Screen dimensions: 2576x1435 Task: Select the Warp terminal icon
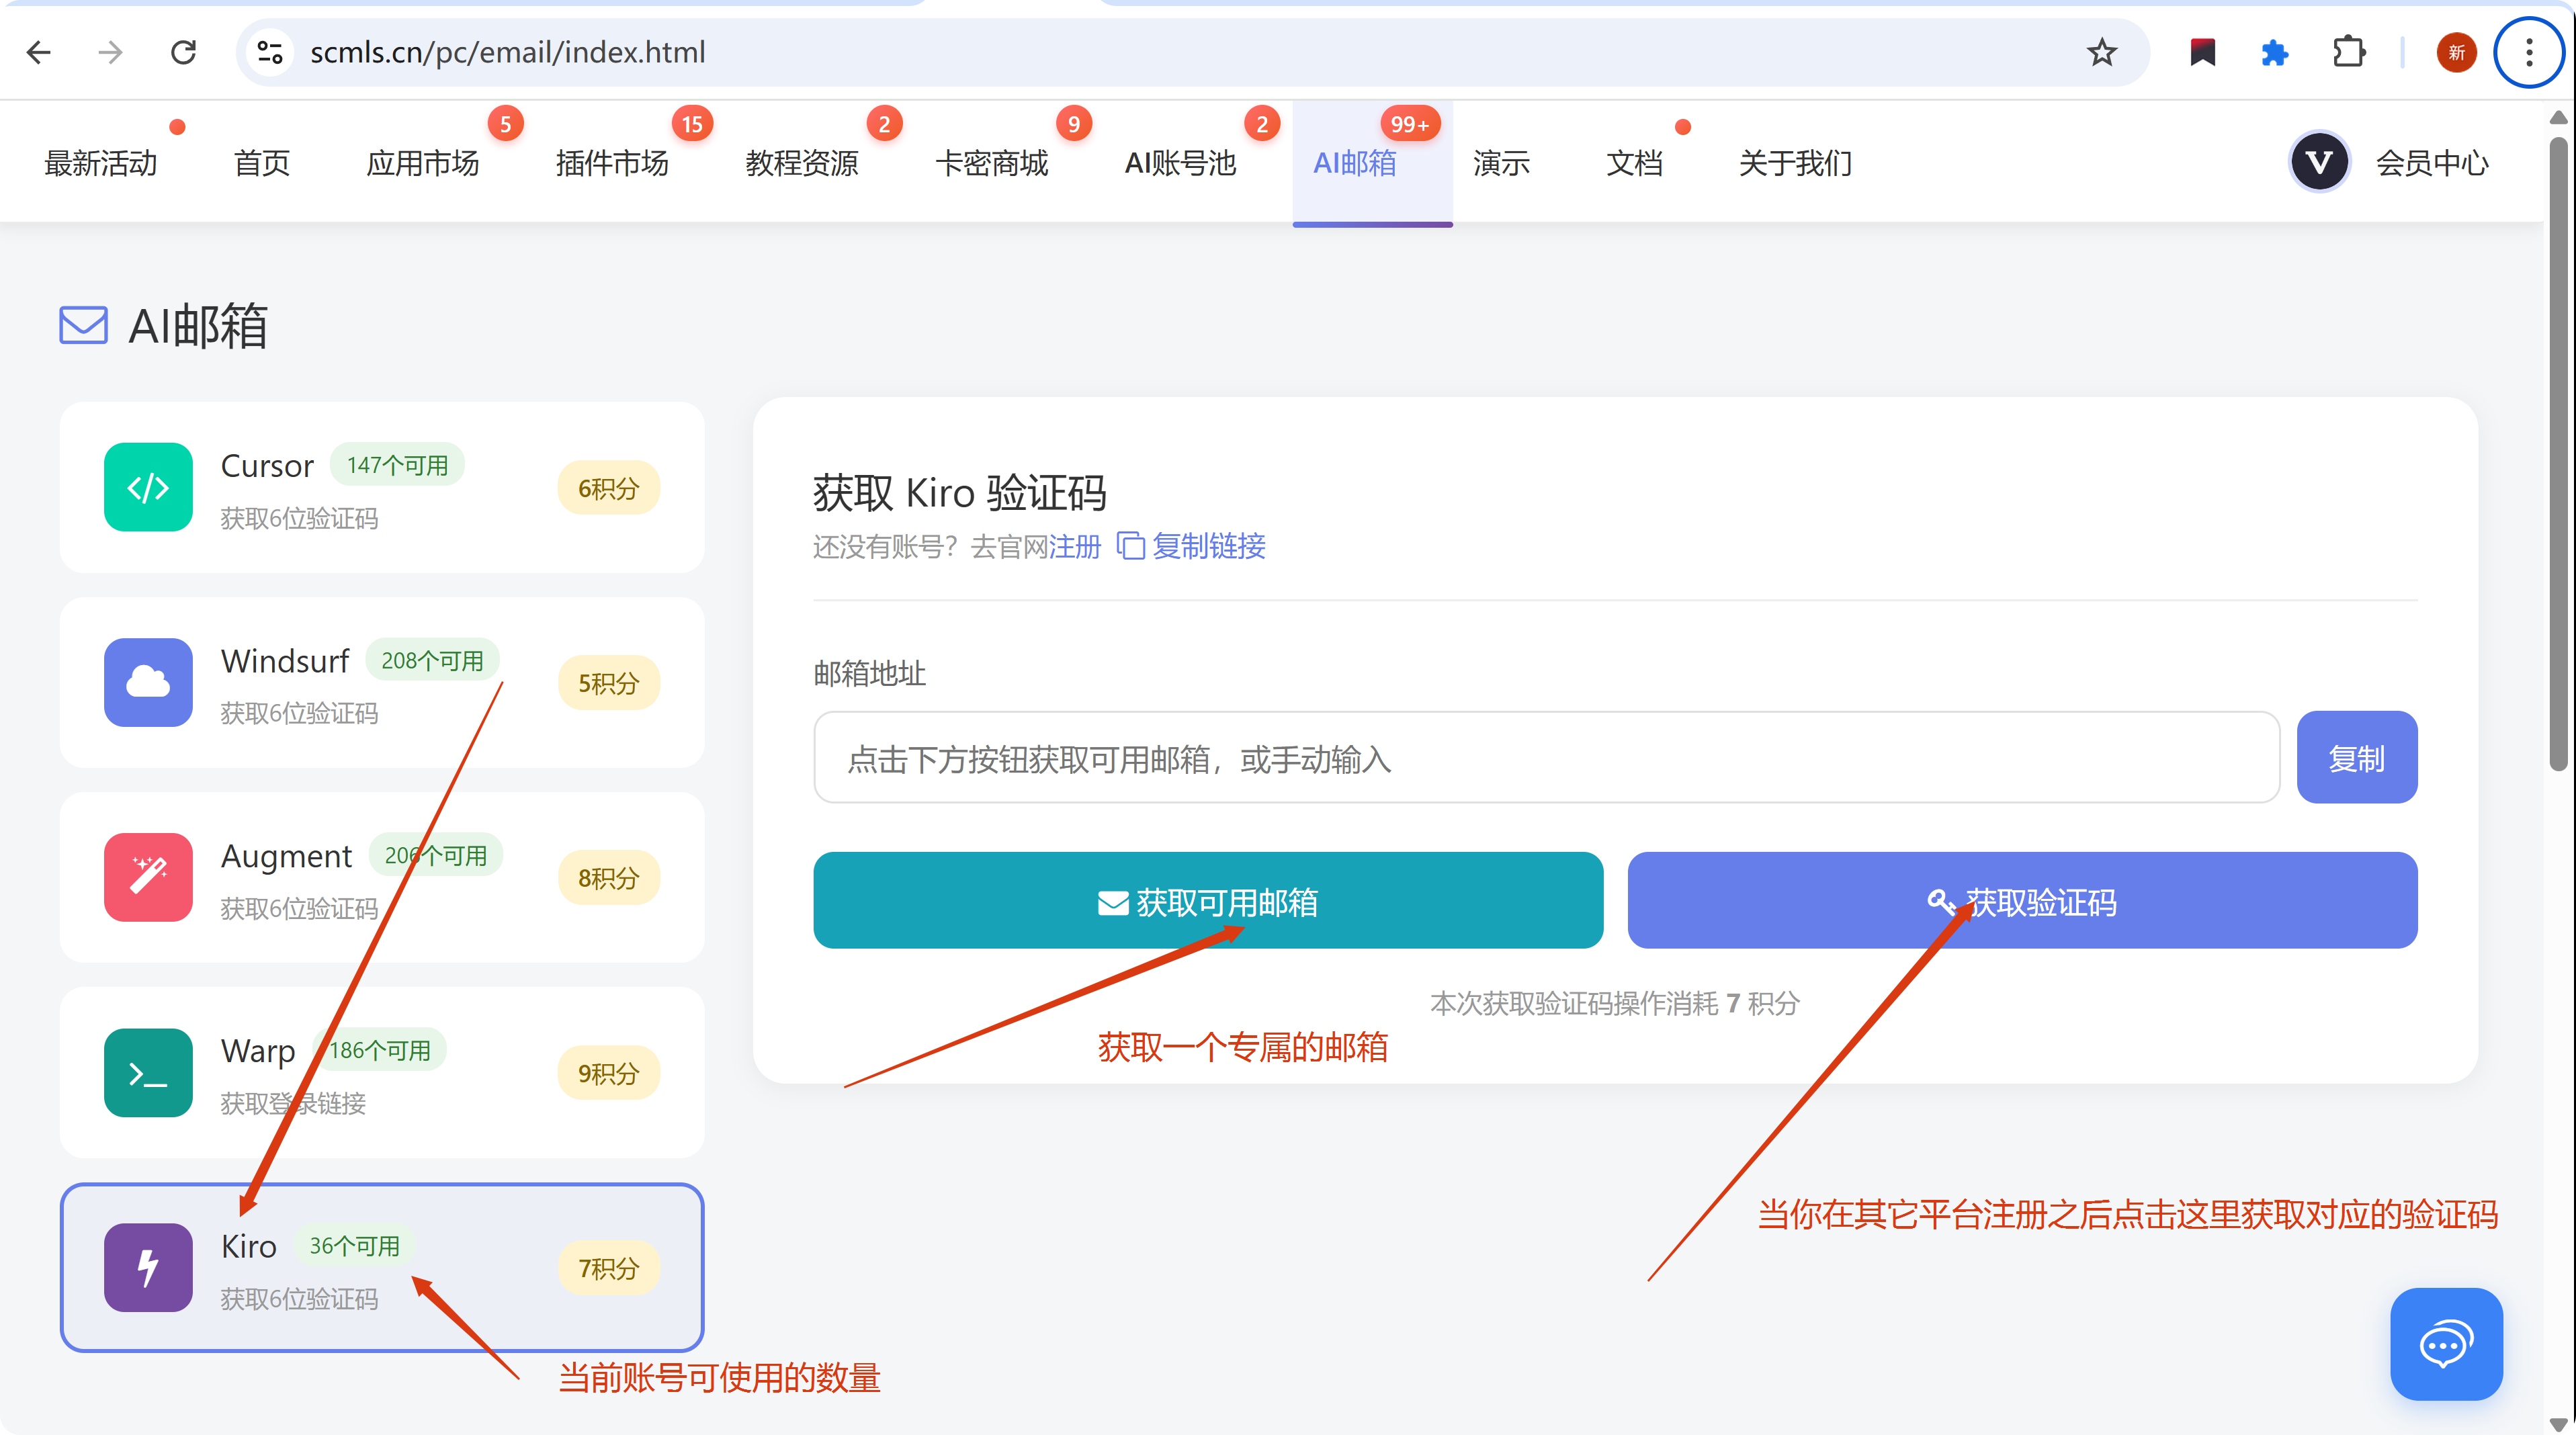click(148, 1072)
